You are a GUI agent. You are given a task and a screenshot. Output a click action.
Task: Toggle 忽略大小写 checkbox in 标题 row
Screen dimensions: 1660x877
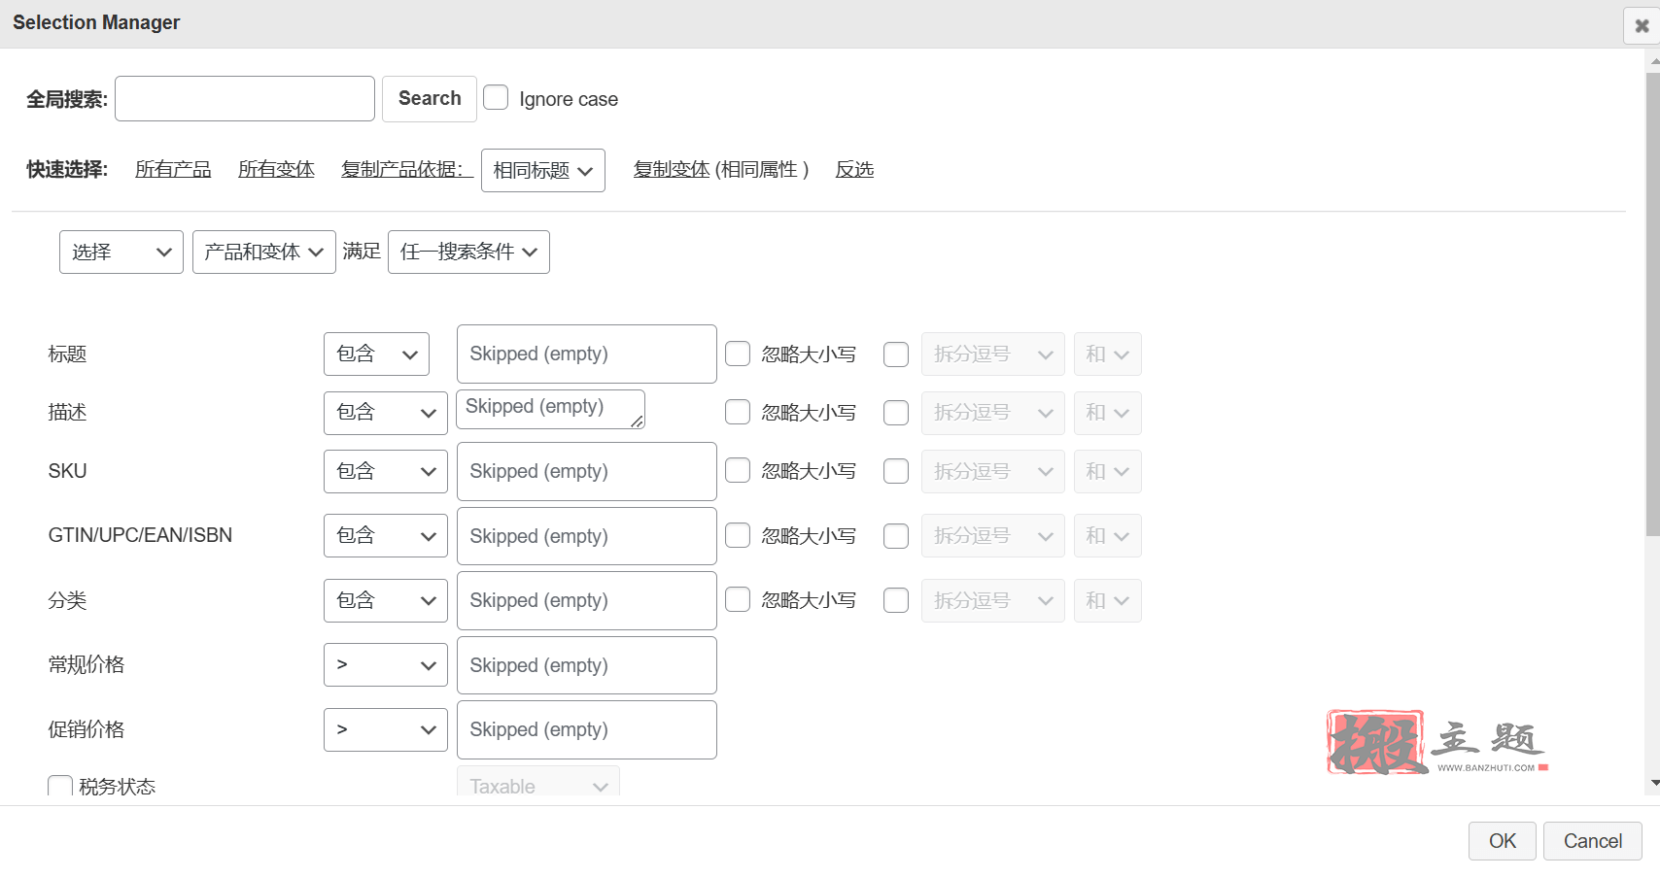coord(738,354)
